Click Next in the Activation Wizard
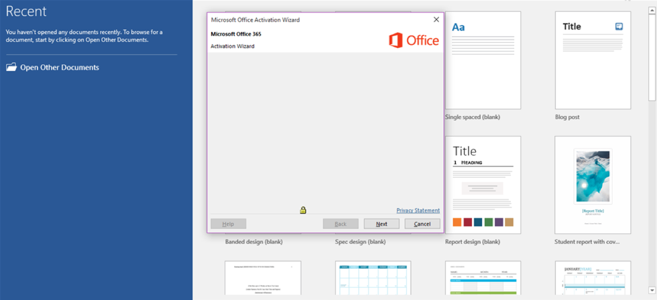Image resolution: width=657 pixels, height=300 pixels. (382, 224)
